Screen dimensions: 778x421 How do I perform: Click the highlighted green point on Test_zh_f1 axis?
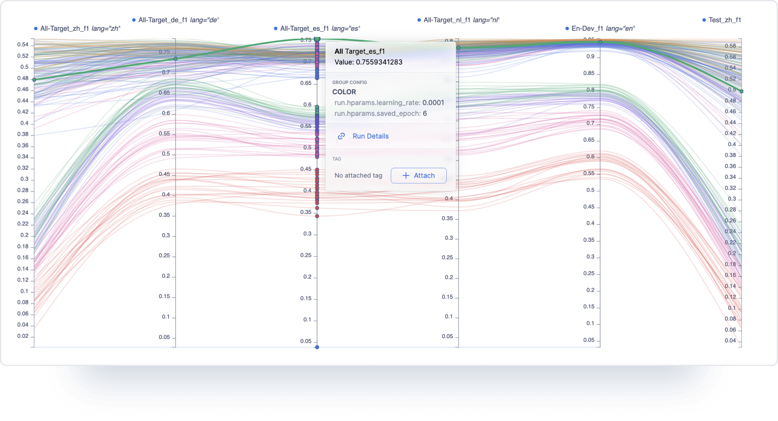pos(741,91)
